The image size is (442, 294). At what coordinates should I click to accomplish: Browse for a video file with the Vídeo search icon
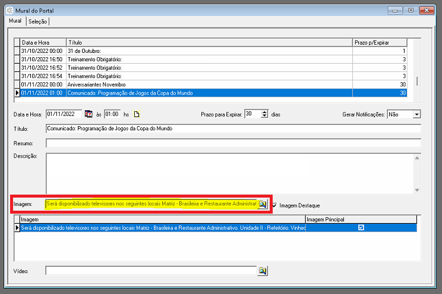coord(263,271)
